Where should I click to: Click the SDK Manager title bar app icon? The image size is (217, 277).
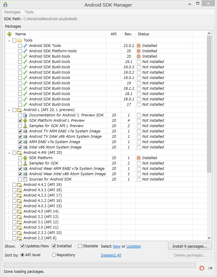[5, 4]
